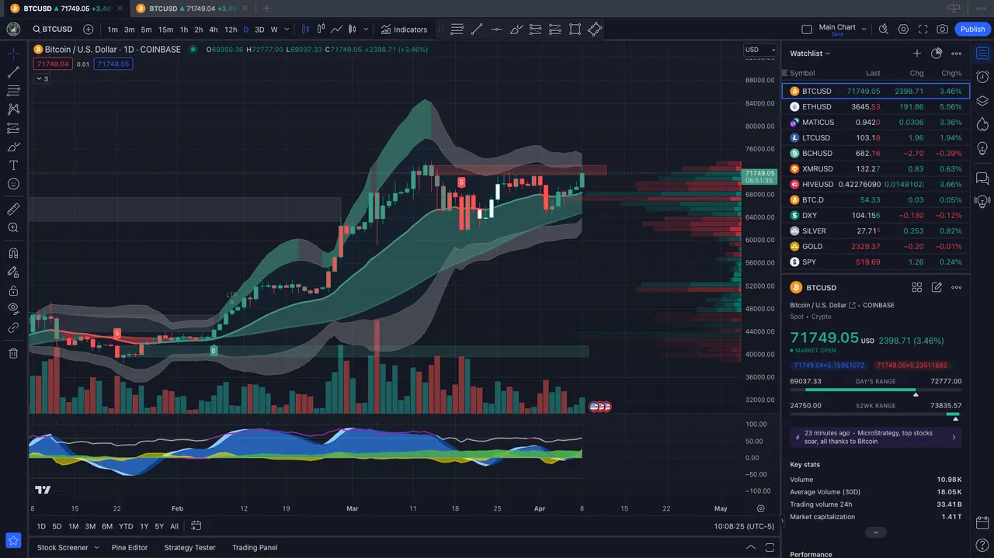Click the Publish button
This screenshot has width=994, height=558.
972,29
